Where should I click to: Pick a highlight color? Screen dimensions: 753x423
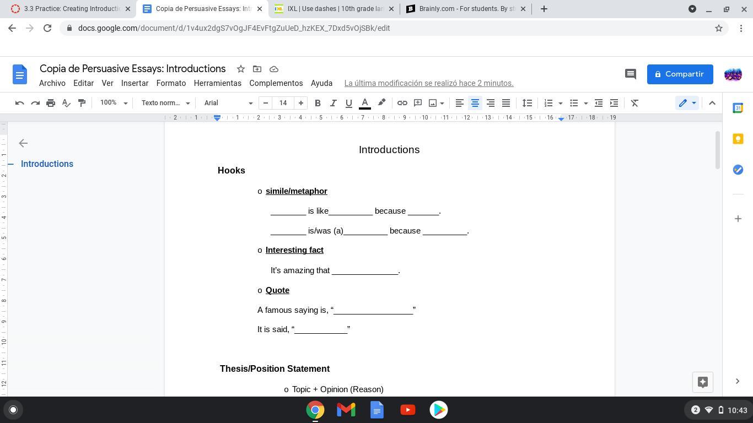click(x=381, y=103)
